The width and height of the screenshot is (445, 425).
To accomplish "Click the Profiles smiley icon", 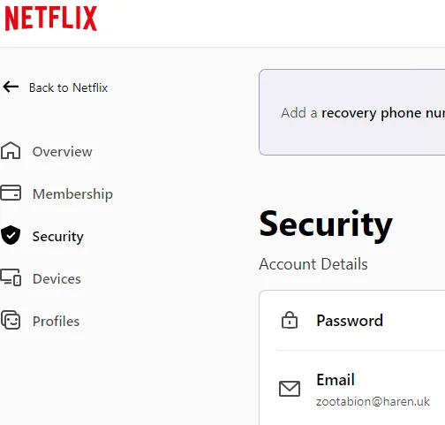I will pos(11,320).
